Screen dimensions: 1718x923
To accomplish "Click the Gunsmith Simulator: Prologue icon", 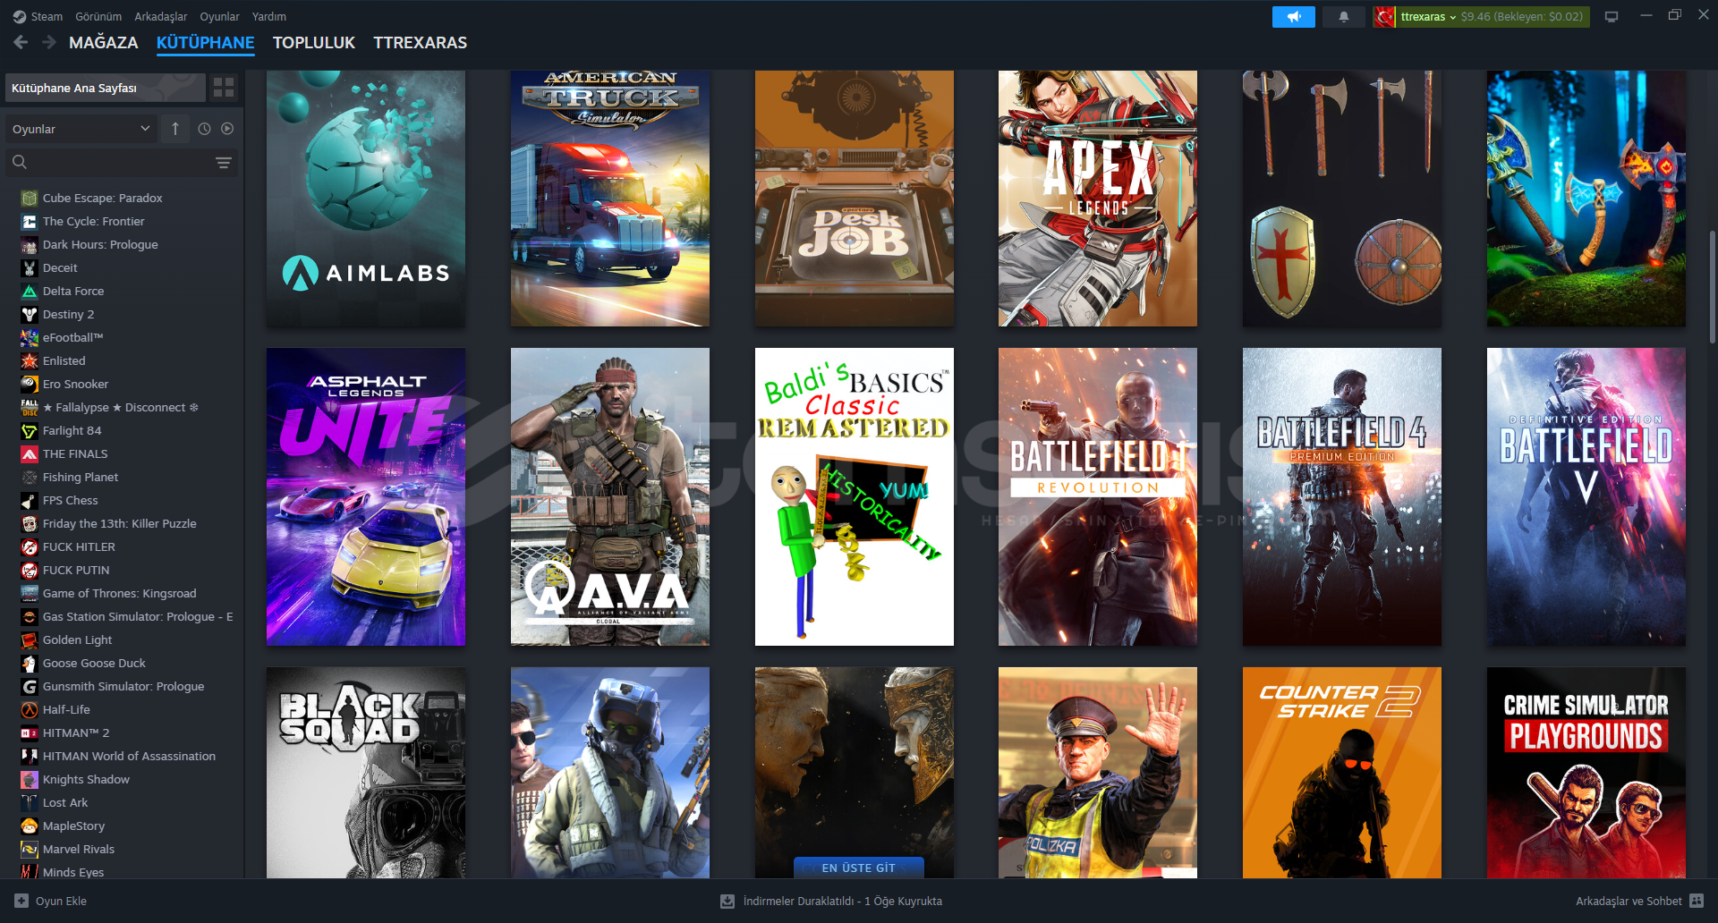I will point(30,686).
